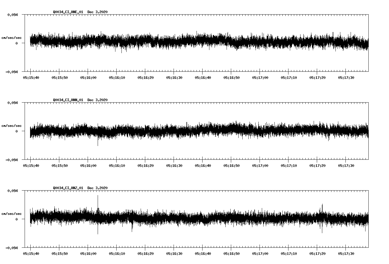Select the 05:16:30 time label on HNN axis

(175, 165)
